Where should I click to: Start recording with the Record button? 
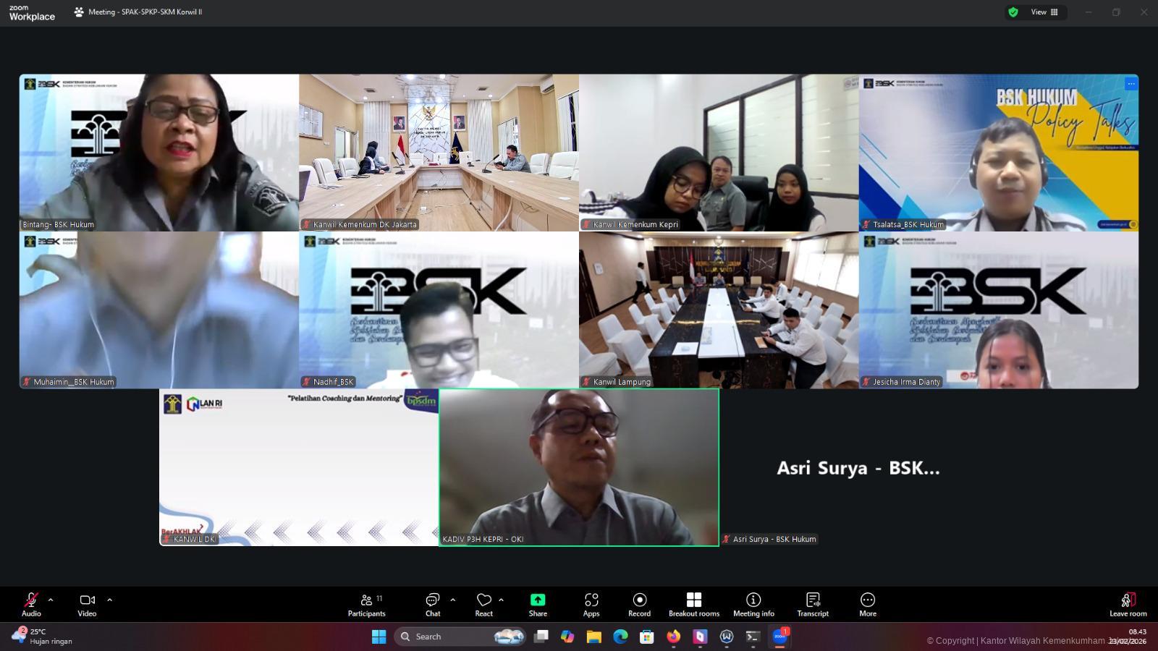pos(639,605)
